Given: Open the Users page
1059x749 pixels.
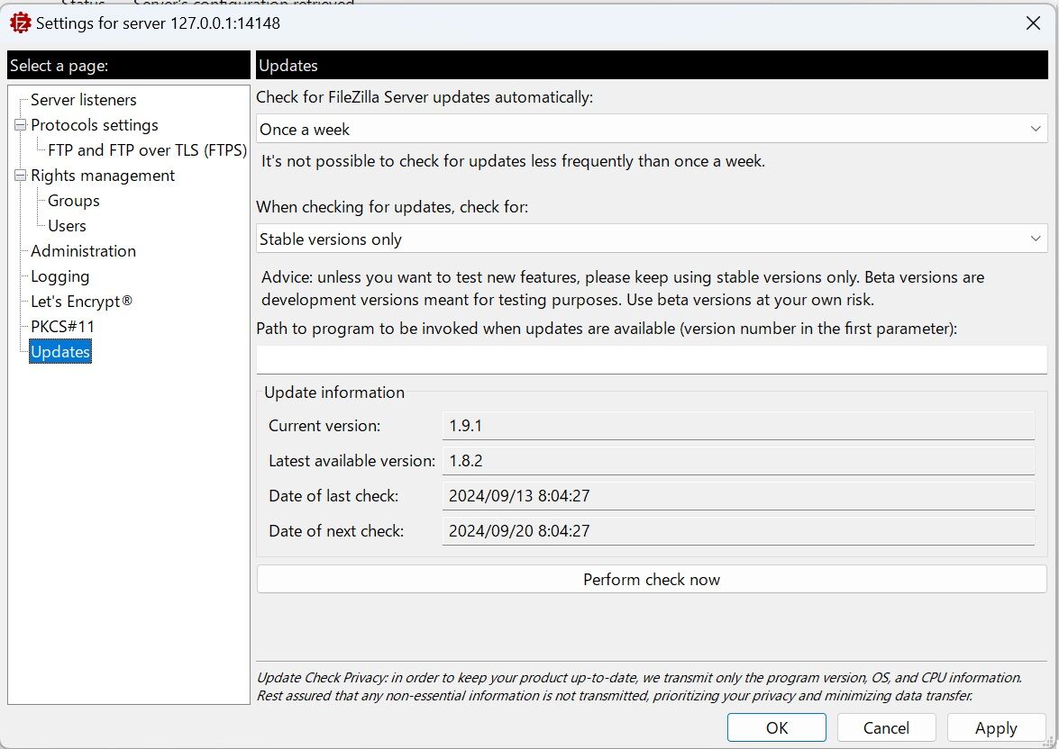Looking at the screenshot, I should click(67, 225).
